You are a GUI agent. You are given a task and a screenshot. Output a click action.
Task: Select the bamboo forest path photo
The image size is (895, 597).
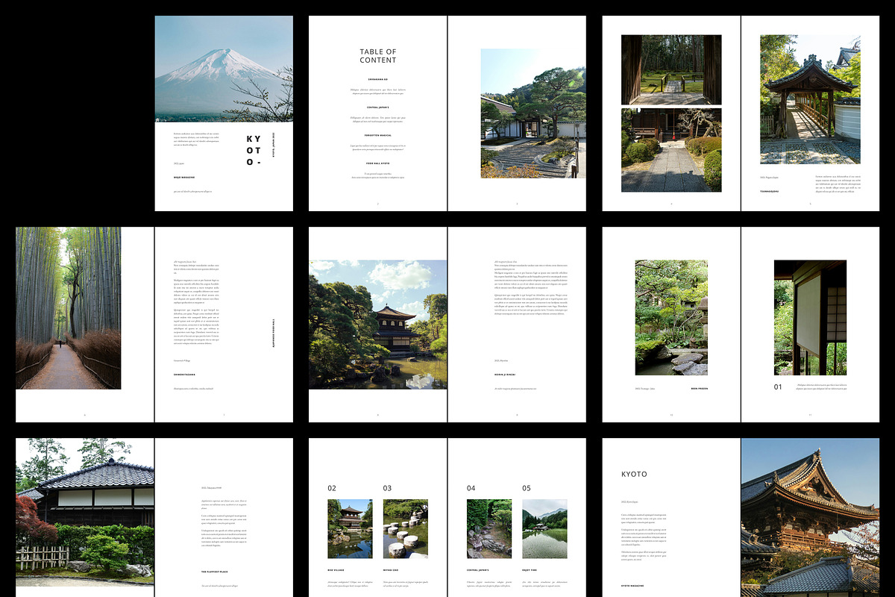coord(68,307)
